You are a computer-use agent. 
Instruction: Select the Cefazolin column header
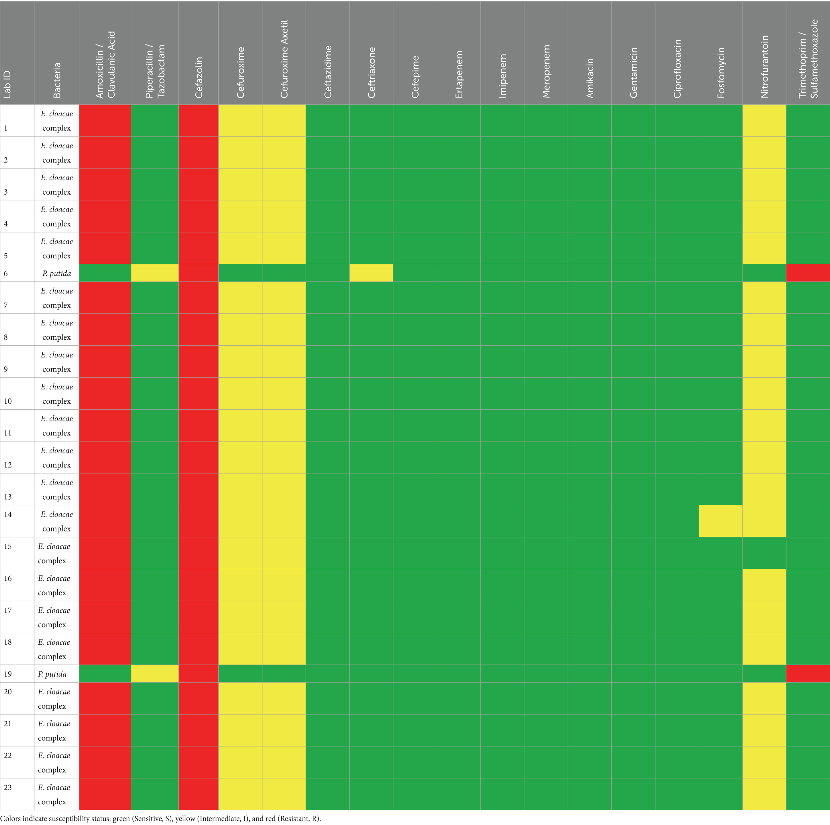(x=199, y=52)
